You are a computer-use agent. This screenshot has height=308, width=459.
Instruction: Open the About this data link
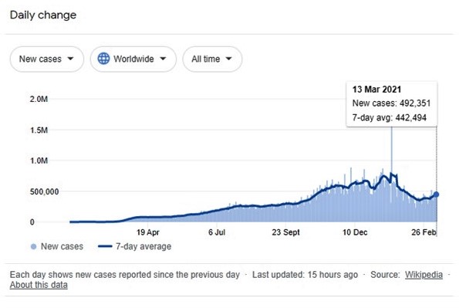coord(39,285)
